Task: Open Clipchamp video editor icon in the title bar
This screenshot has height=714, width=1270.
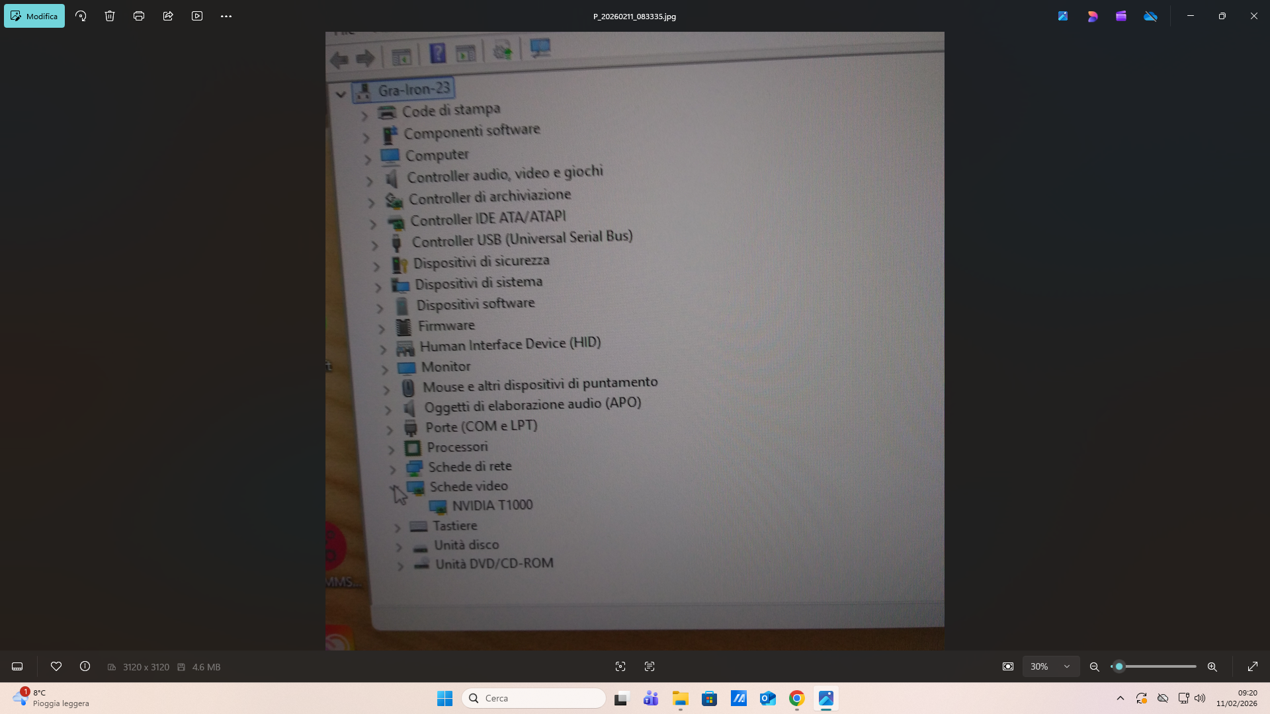Action: (1121, 16)
